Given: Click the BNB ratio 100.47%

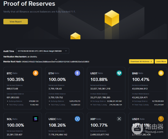Looking at the screenshot, I should (141, 80).
